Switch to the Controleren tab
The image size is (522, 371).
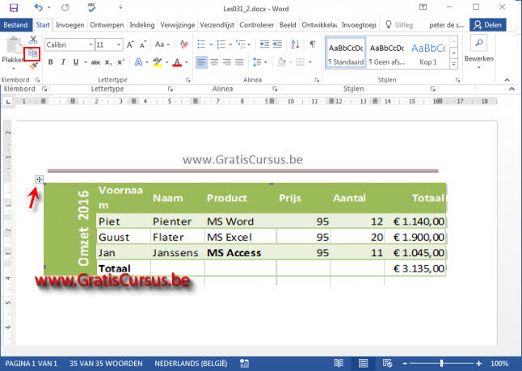[256, 25]
